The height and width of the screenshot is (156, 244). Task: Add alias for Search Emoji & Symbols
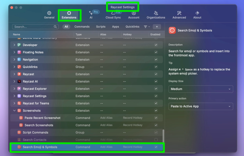click(106, 147)
